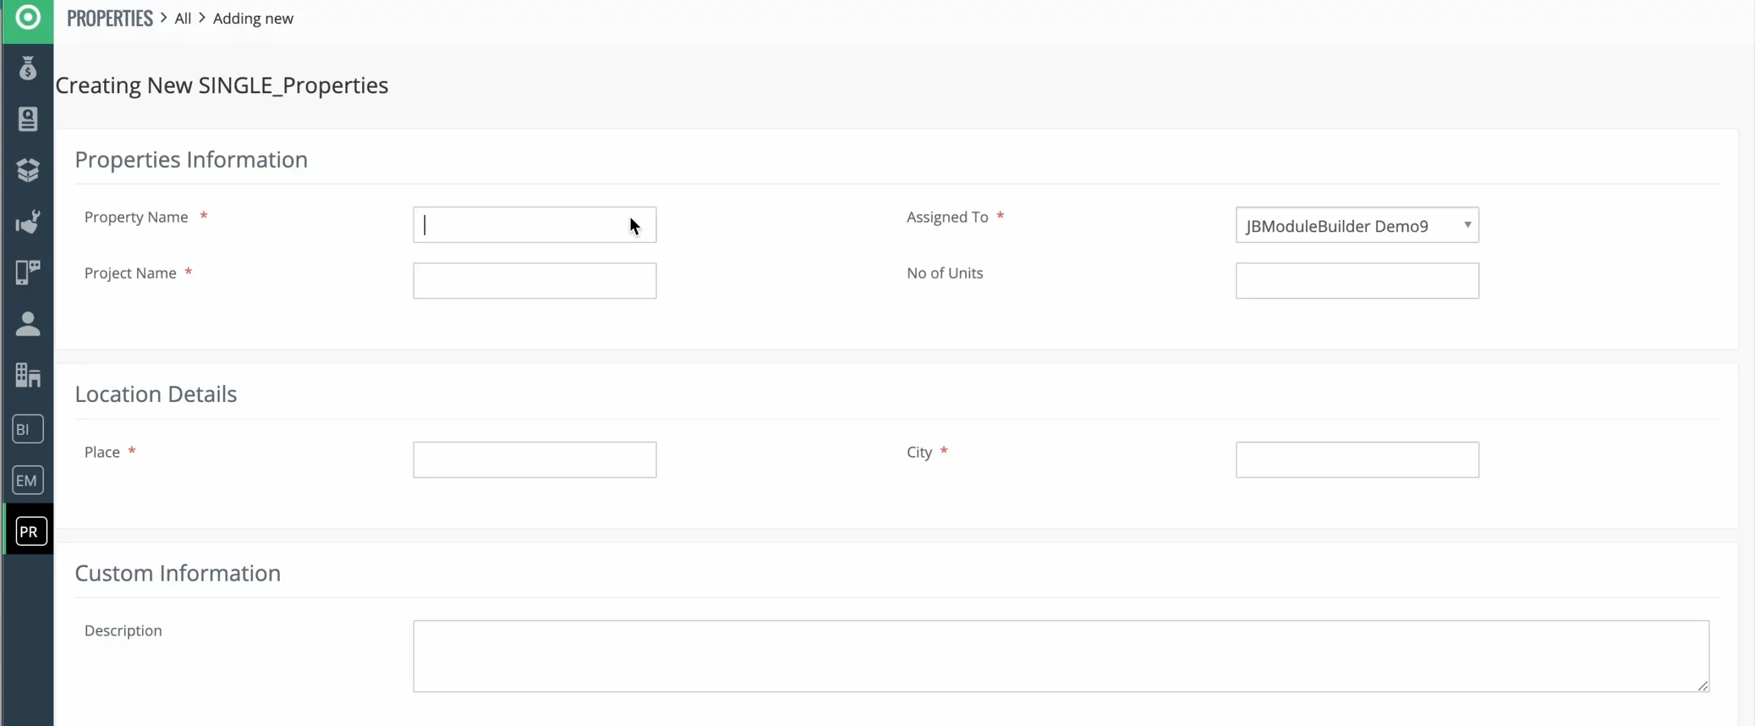This screenshot has height=726, width=1755.
Task: Select the PR module icon
Action: pyautogui.click(x=30, y=531)
